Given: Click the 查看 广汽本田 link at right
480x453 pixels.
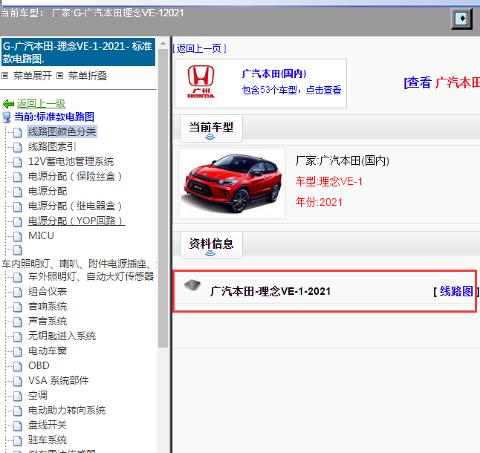Looking at the screenshot, I should point(442,82).
